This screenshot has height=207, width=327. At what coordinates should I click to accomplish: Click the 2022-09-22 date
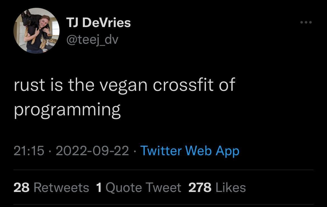(x=92, y=151)
